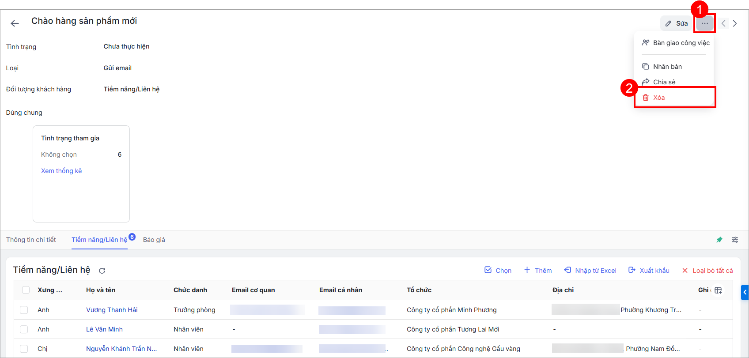
Task: Click Loại bỏ tất cả button
Action: [707, 270]
